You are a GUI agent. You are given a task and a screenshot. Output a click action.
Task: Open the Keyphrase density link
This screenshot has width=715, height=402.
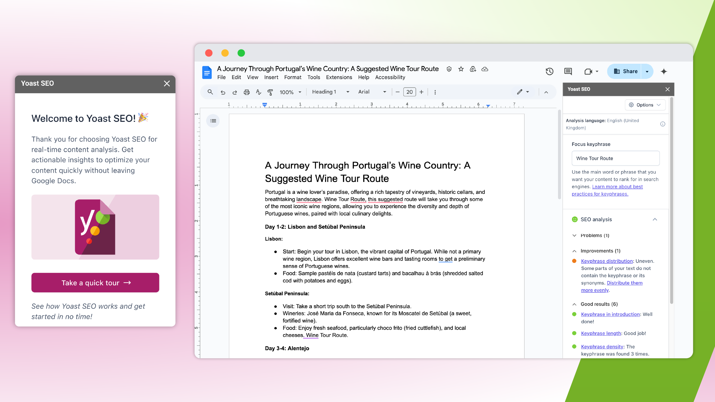pos(602,347)
